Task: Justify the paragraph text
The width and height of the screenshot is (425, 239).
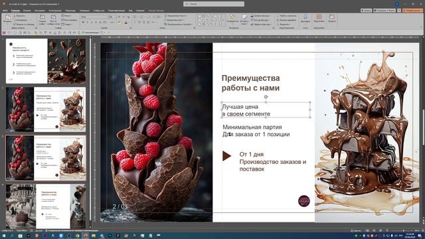Action: pos(148,22)
